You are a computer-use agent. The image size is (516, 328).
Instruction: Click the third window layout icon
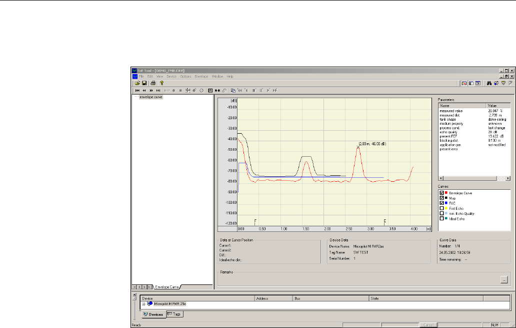click(x=478, y=83)
